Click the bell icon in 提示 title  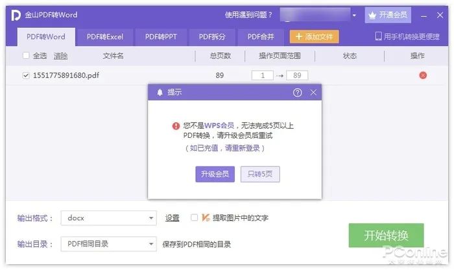[160, 92]
